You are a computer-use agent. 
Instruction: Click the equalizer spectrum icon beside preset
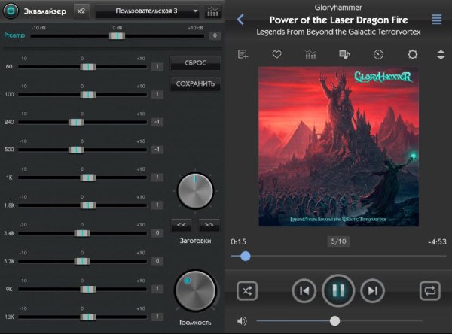[x=213, y=11]
